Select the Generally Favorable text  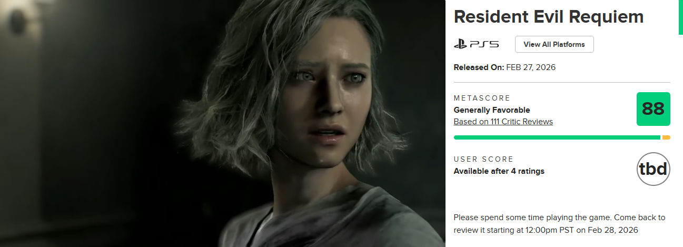point(491,110)
